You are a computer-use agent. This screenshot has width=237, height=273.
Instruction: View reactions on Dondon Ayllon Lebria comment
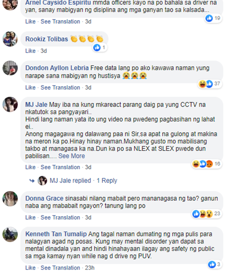tap(210, 84)
